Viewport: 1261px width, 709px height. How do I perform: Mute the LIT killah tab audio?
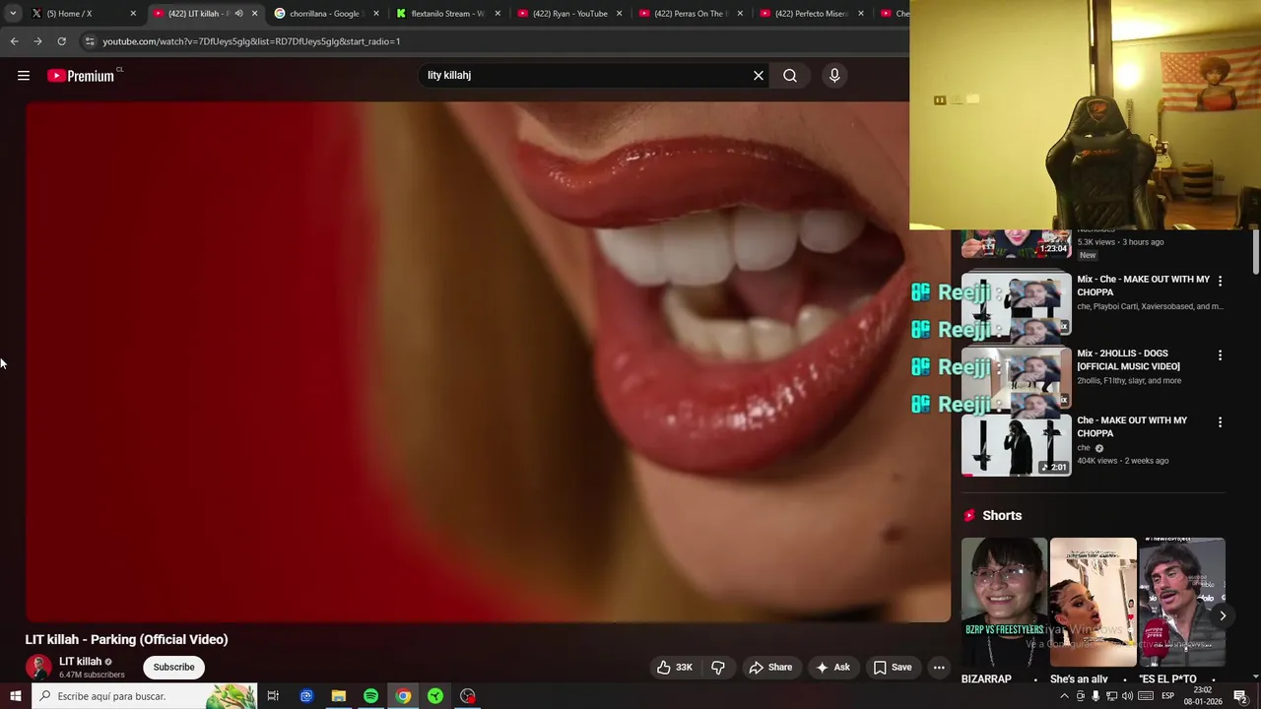[x=238, y=14]
